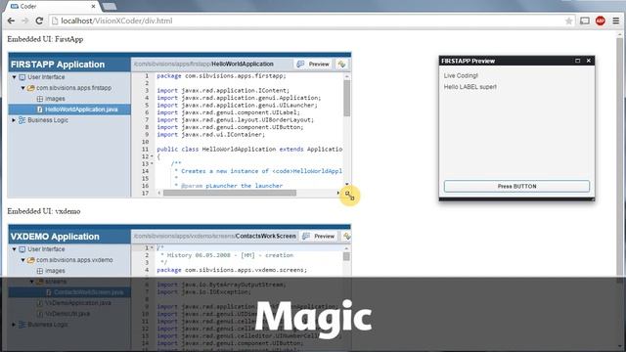This screenshot has height=352, width=626.
Task: Click the cast screen icon in toolbar
Action: pyautogui.click(x=585, y=21)
